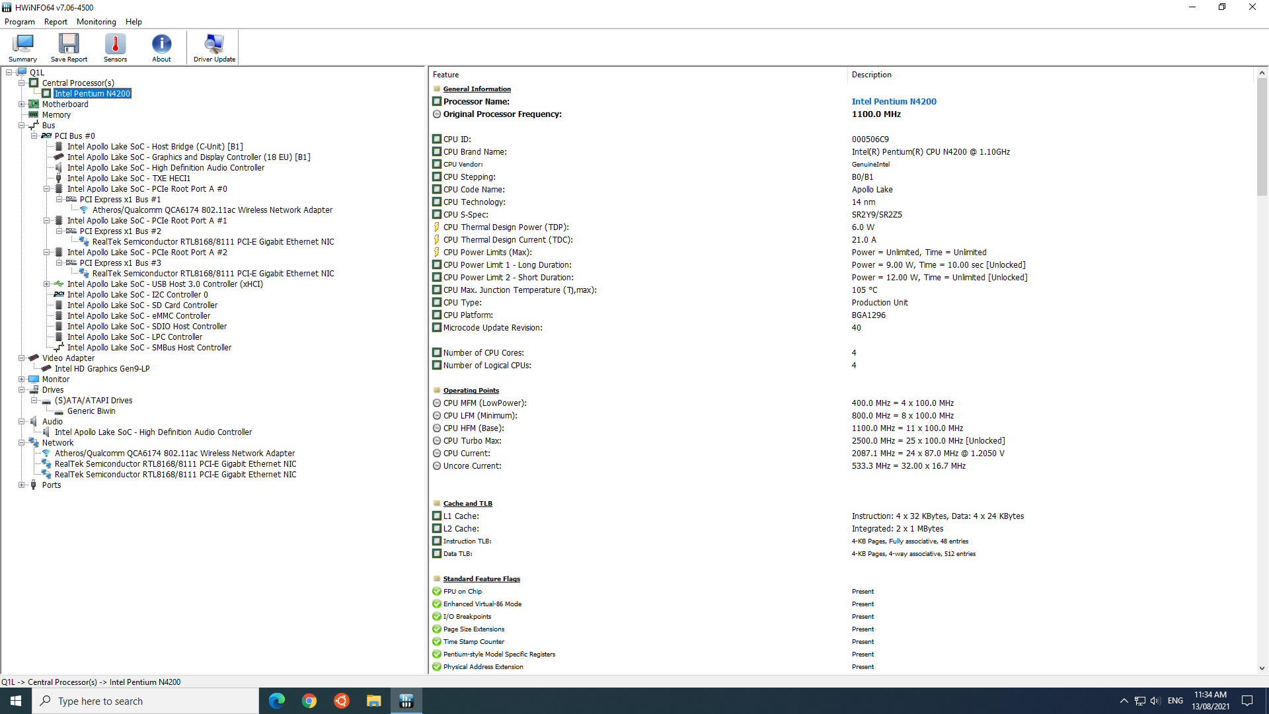Image resolution: width=1269 pixels, height=714 pixels.
Task: Select the SD Card Controller item
Action: point(142,305)
